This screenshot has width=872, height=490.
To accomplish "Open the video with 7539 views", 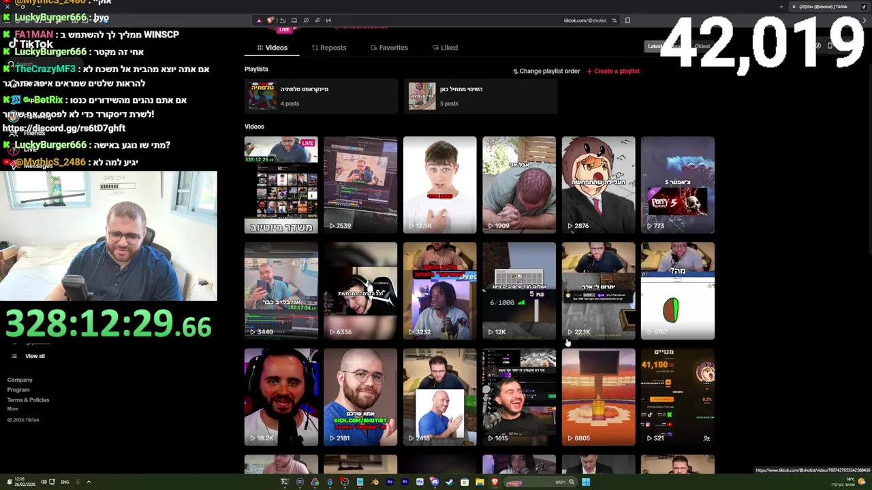I will (360, 185).
